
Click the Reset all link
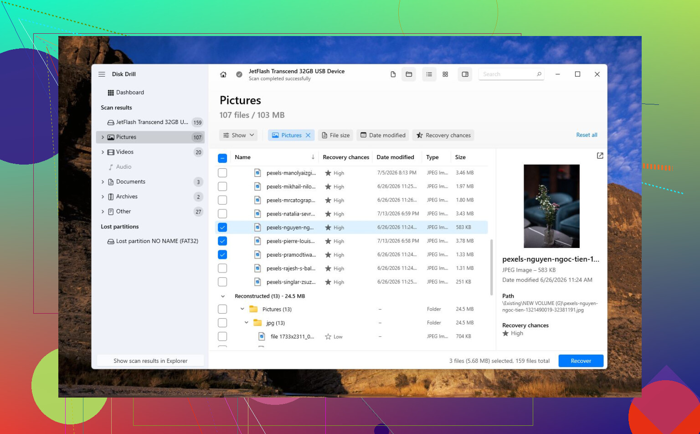point(587,135)
